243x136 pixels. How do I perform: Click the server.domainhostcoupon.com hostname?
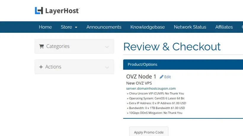point(151,89)
